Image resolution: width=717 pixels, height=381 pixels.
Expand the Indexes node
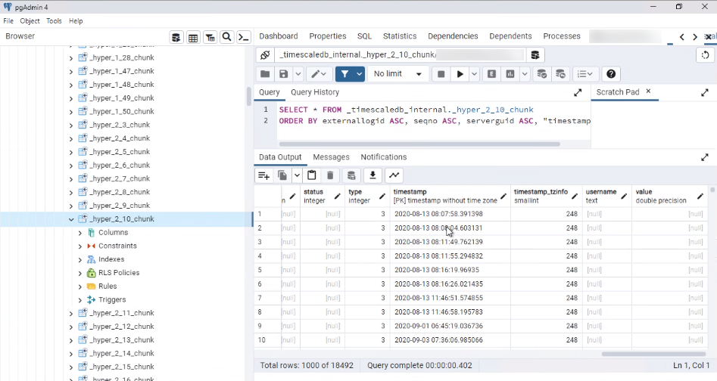pos(80,259)
